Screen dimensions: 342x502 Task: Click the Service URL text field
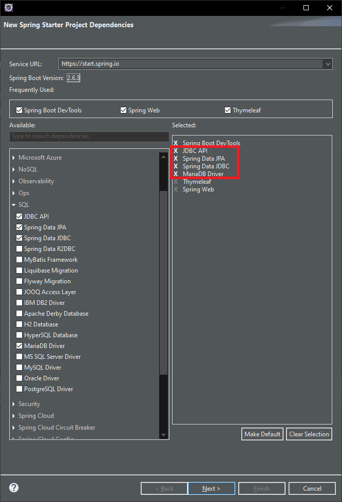click(x=191, y=64)
